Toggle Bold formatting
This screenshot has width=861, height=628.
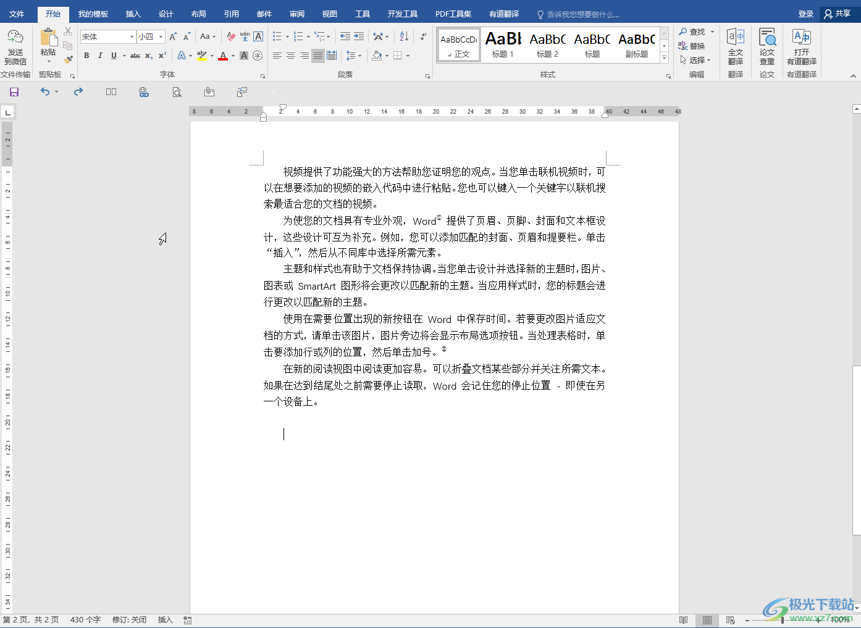click(x=86, y=56)
